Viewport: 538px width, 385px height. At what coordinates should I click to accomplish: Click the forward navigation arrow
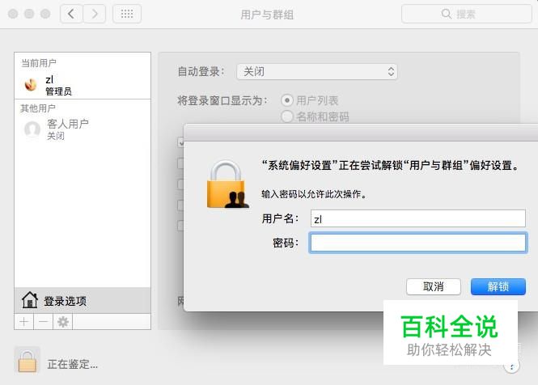95,14
